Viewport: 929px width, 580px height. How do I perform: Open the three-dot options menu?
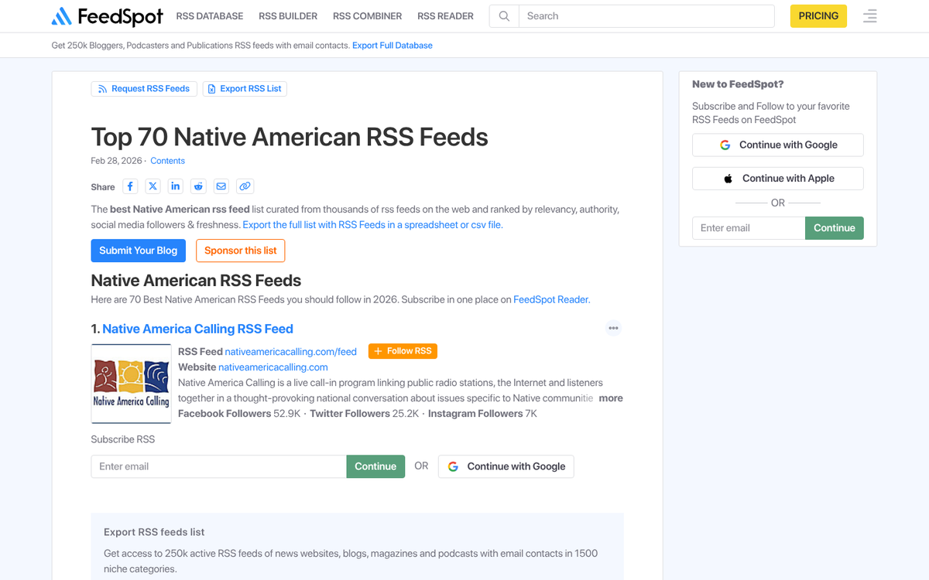pos(613,328)
